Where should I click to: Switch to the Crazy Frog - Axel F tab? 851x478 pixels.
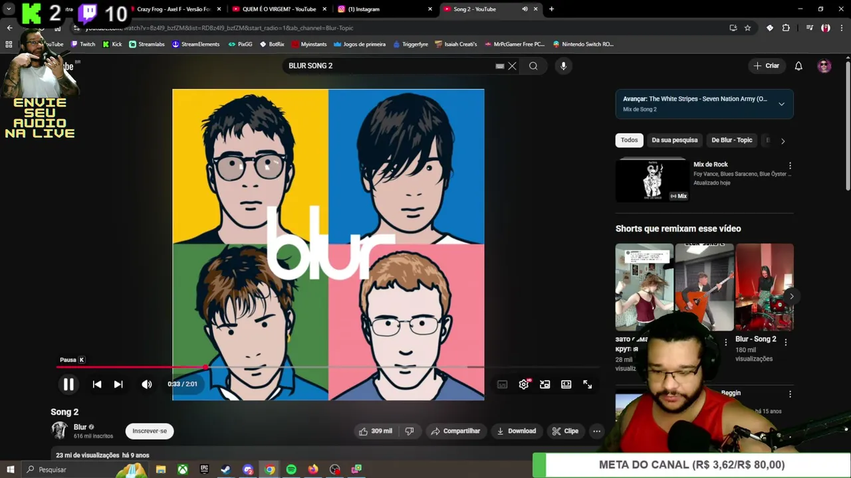point(174,9)
